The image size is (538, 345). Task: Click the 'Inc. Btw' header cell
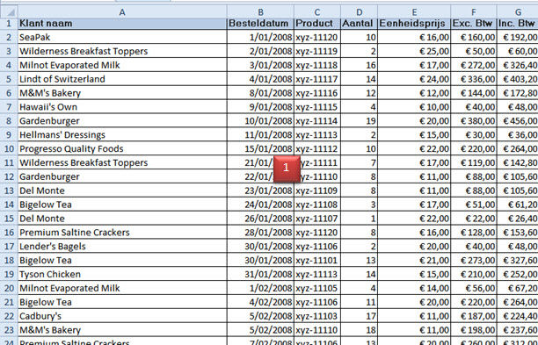point(518,24)
